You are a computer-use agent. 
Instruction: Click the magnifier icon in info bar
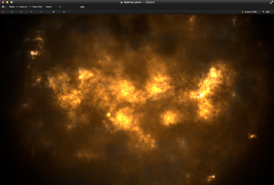pyautogui.click(x=264, y=12)
